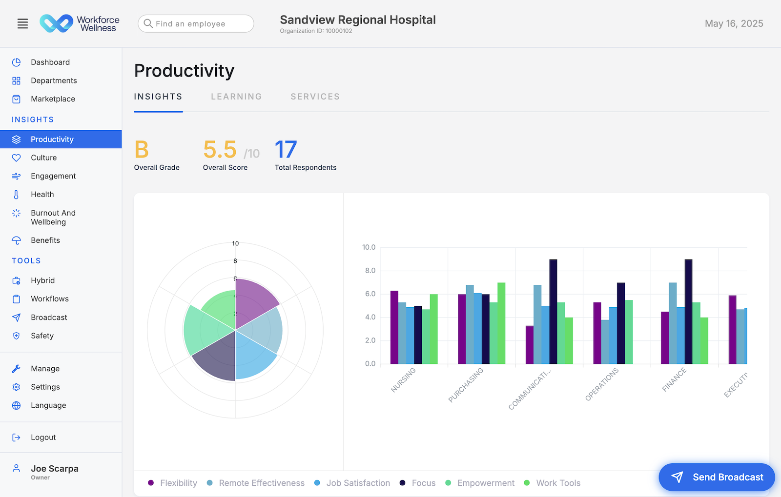This screenshot has height=497, width=781.
Task: Click the Safety icon under Tools
Action: coord(16,336)
